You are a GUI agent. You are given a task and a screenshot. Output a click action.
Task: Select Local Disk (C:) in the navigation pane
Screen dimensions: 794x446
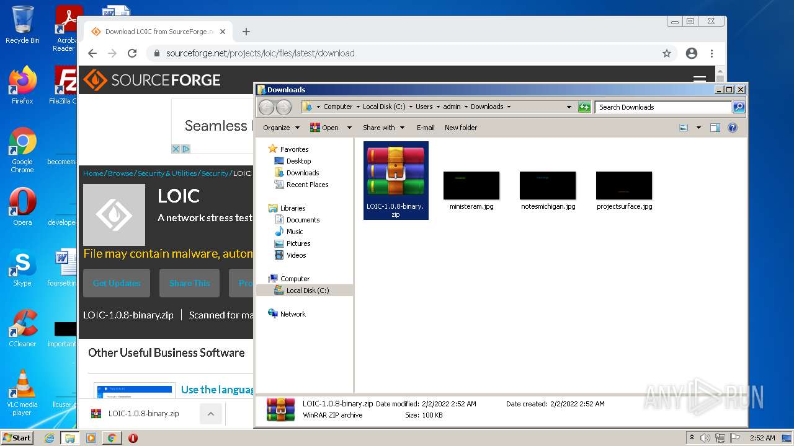(x=305, y=291)
